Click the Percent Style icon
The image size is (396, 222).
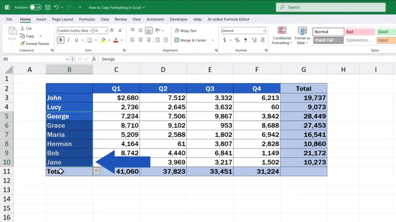(237, 40)
